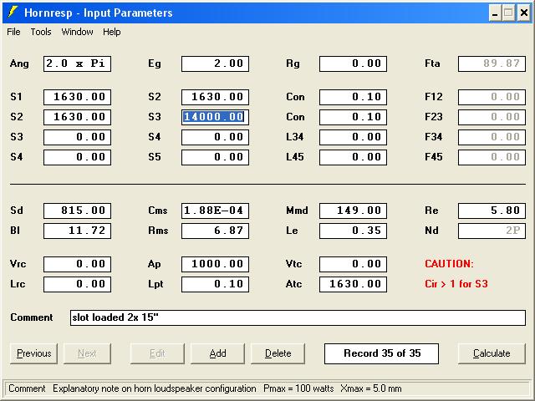Select the L34 input field
This screenshot has width=535, height=401.
point(353,137)
